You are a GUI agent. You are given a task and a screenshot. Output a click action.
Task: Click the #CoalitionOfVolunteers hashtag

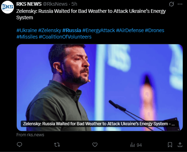65,37
